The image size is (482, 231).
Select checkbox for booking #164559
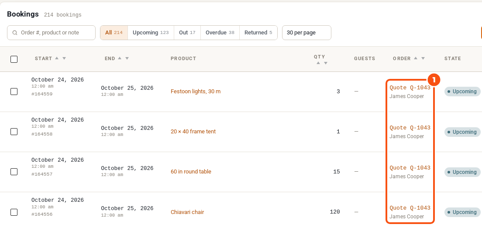pos(14,92)
